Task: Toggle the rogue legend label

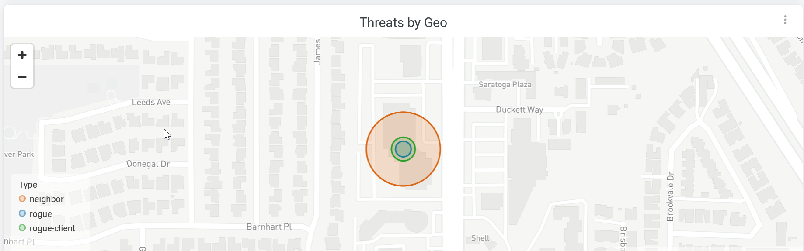Action: tap(41, 214)
